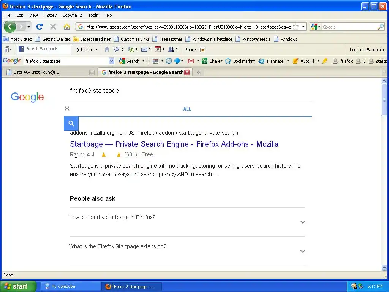Open the location bar history dropdown
Viewport: 389px width, 292px height.
coord(303,27)
